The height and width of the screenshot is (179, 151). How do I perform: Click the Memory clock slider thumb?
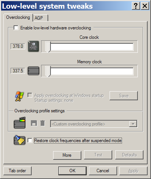pos(48,71)
